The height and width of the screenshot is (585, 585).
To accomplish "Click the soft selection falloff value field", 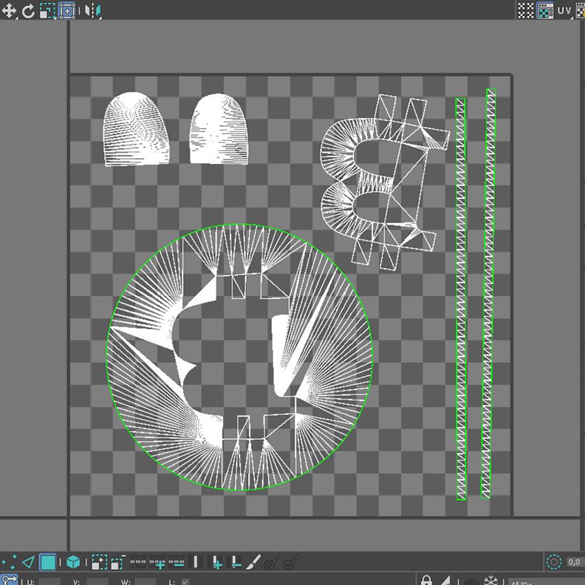I will pyautogui.click(x=575, y=562).
